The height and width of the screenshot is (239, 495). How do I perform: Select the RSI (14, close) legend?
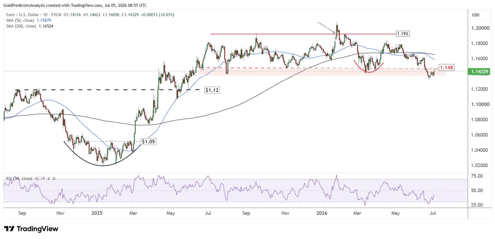(19, 179)
